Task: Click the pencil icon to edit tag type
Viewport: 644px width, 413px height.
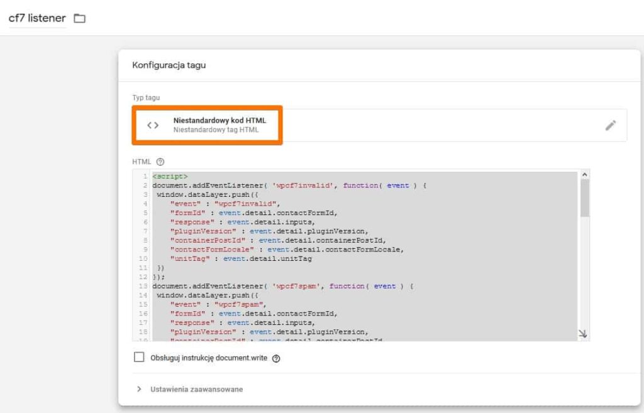Action: click(610, 125)
